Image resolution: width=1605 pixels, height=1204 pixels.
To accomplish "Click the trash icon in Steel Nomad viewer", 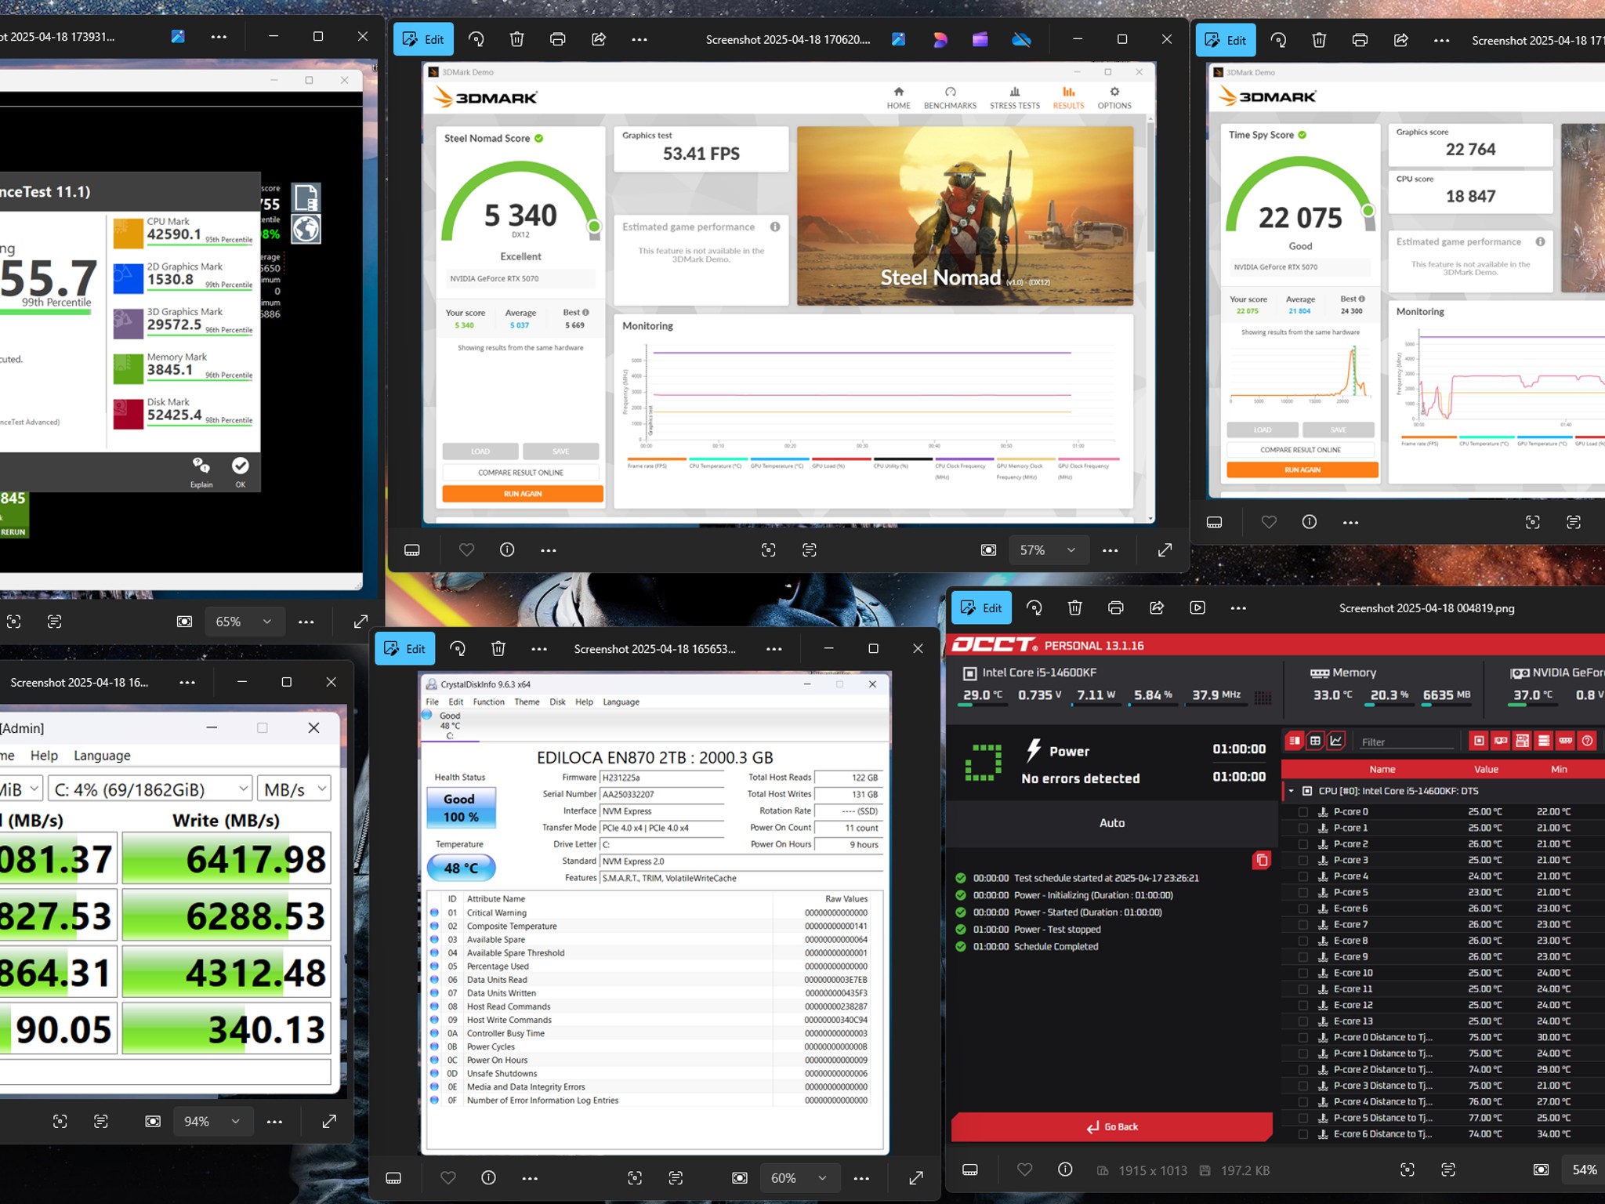I will coord(516,39).
